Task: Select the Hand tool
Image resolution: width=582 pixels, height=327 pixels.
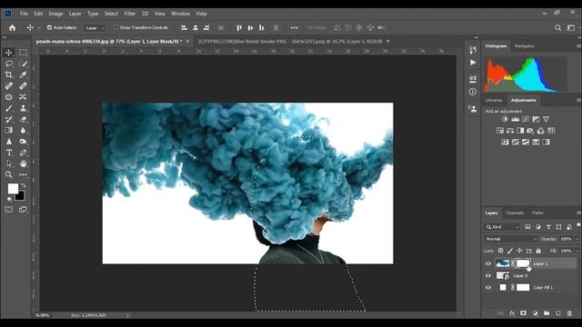Action: click(x=23, y=163)
